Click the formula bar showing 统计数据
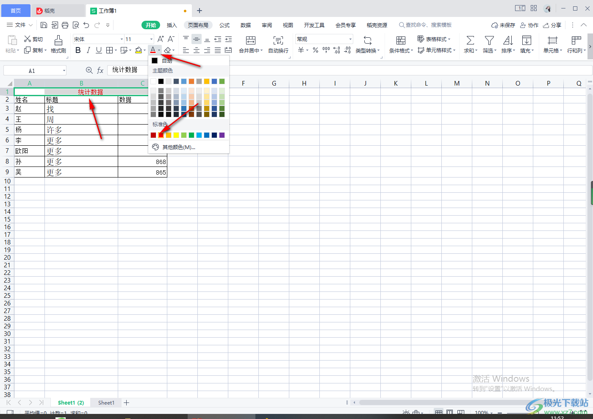 point(349,70)
